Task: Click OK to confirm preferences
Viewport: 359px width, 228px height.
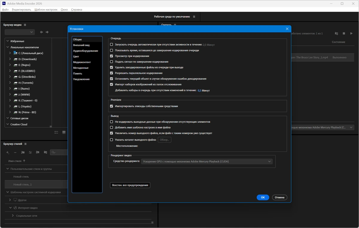Action: [x=263, y=197]
